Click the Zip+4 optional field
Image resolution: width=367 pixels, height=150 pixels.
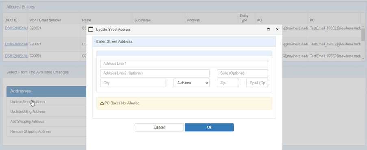point(257,83)
